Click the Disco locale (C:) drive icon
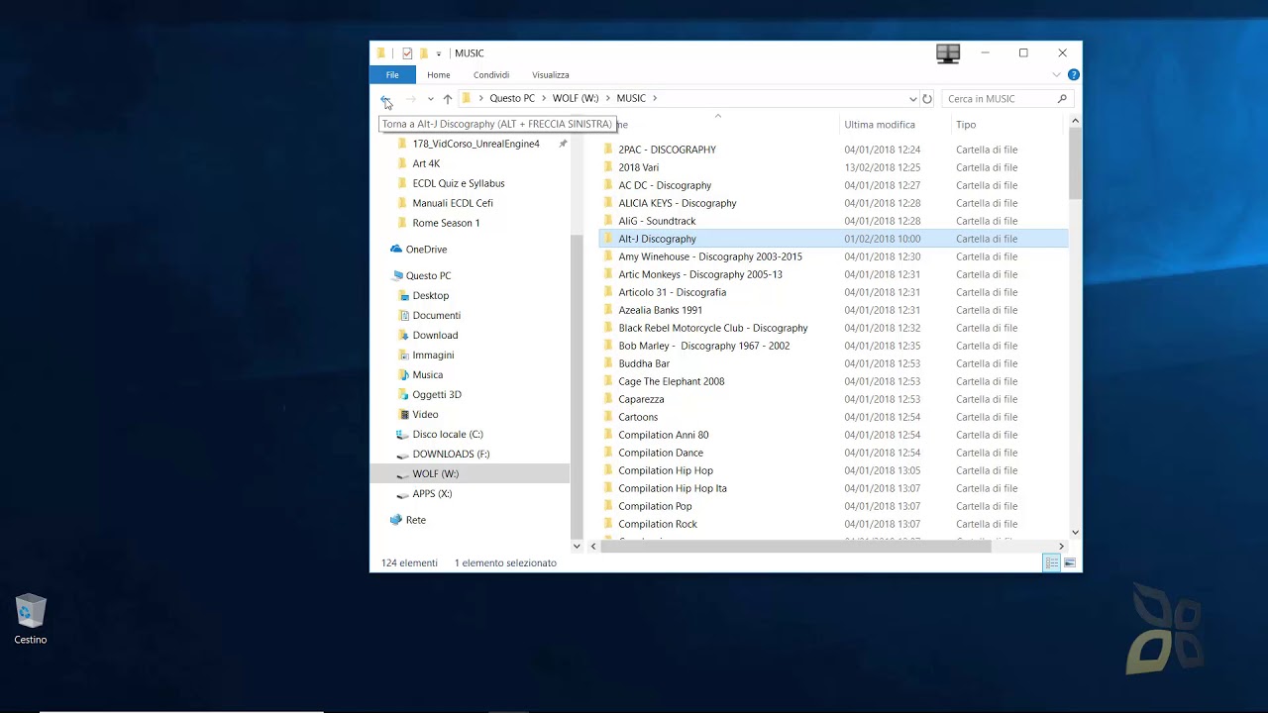Viewport: 1268px width, 713px height. 402,435
